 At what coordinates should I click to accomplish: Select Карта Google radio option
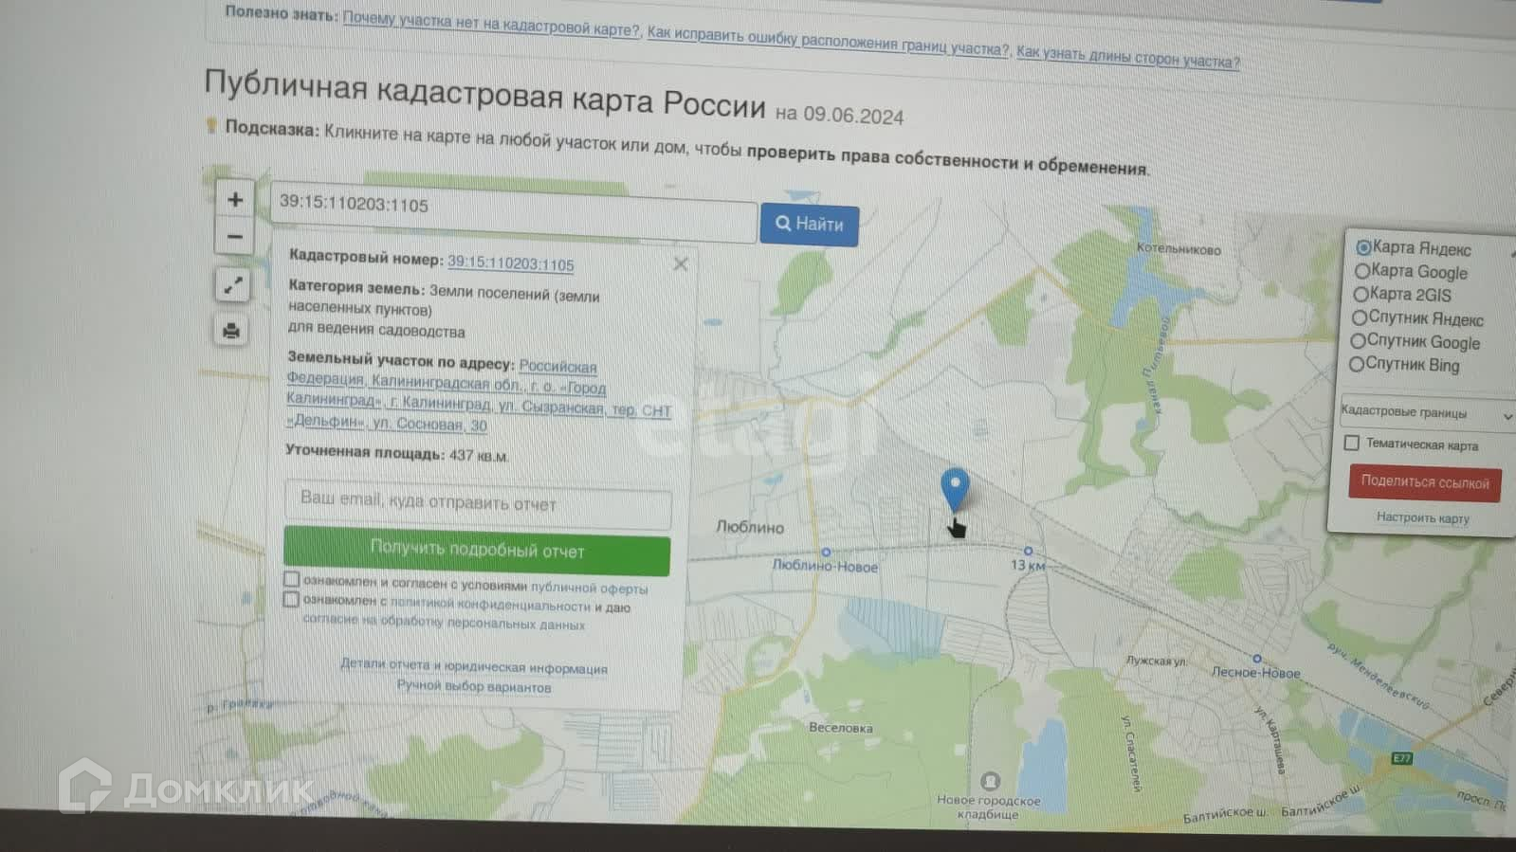tap(1362, 271)
